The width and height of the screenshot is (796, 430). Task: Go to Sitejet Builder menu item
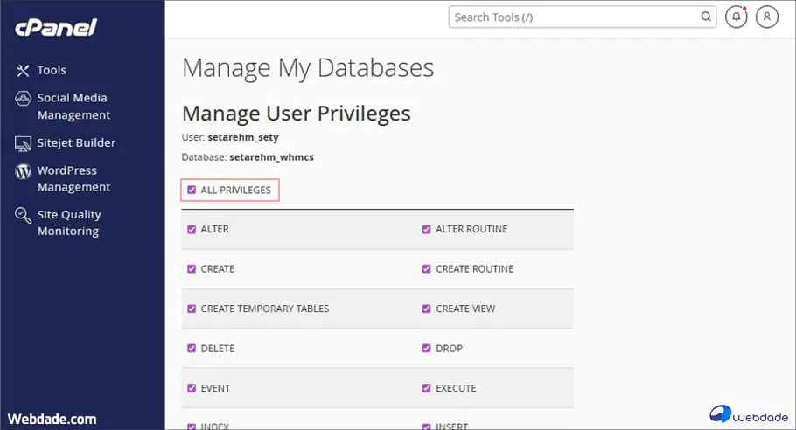pos(76,142)
